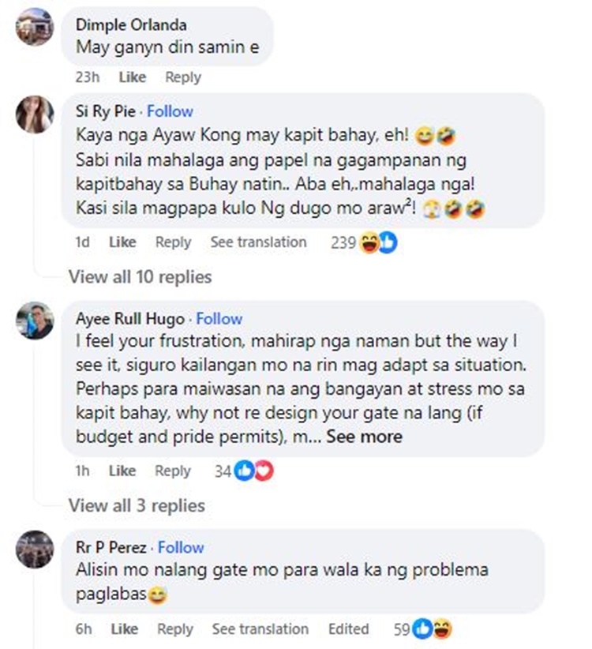See translation of Rr P Perez's comment
This screenshot has width=592, height=649.
260,628
